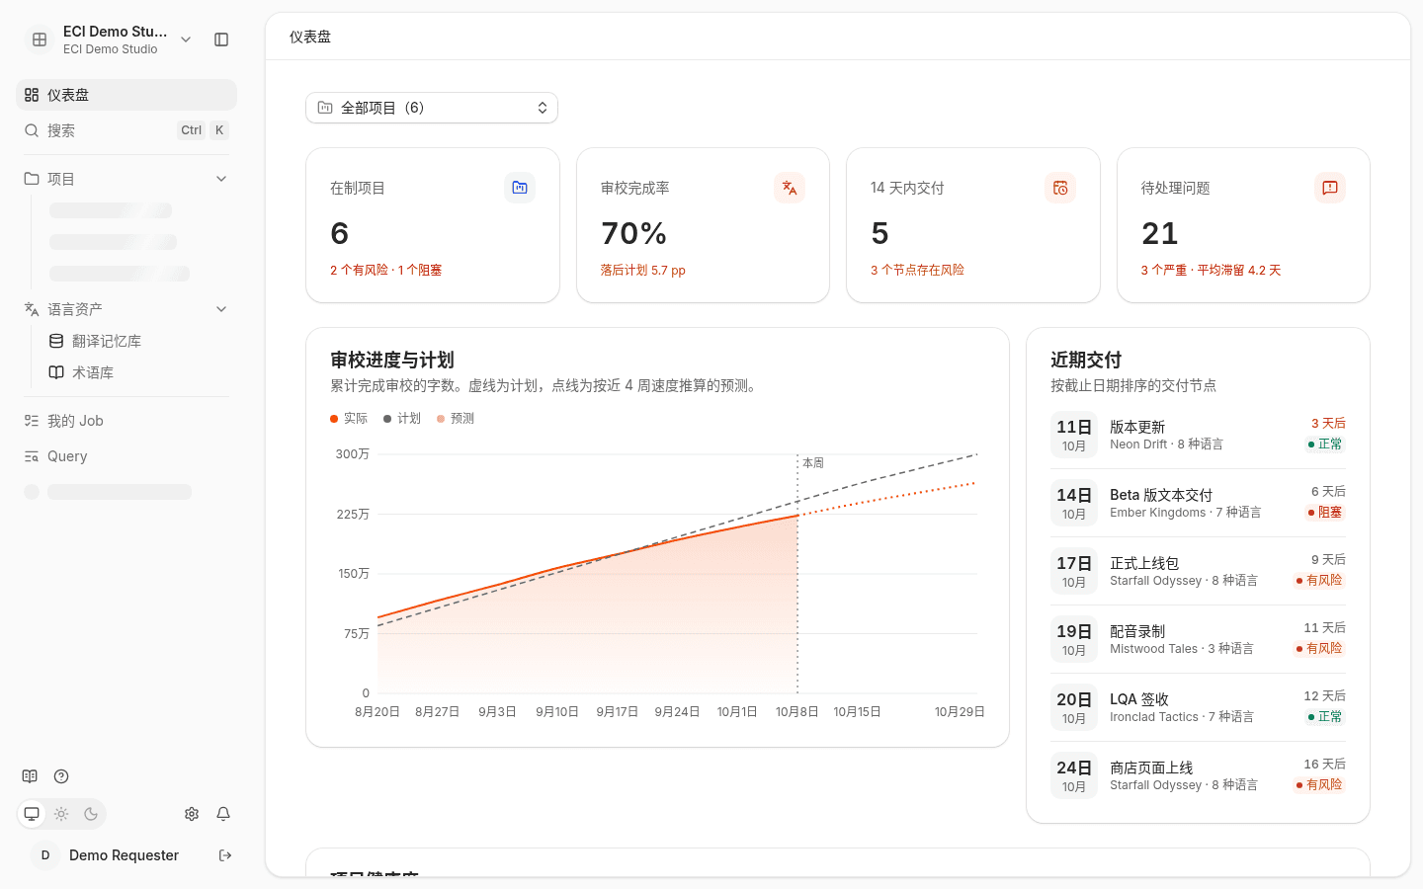This screenshot has width=1423, height=889.
Task: Click the logout icon beside Demo Requester
Action: [225, 855]
